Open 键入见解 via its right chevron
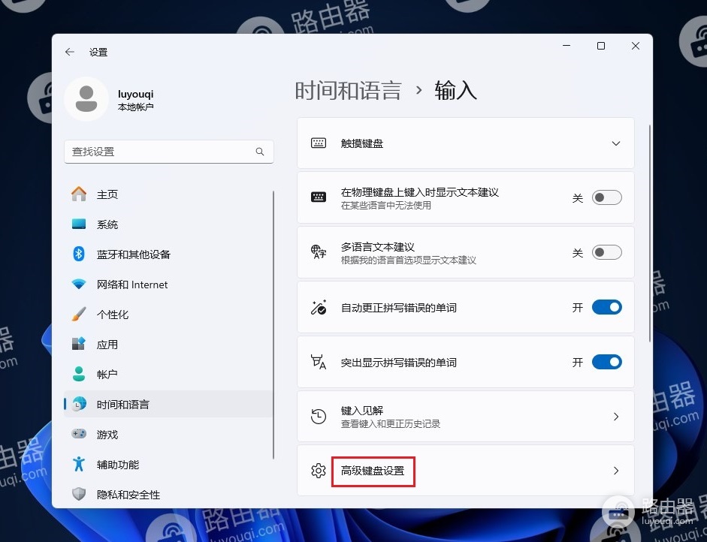 click(616, 417)
